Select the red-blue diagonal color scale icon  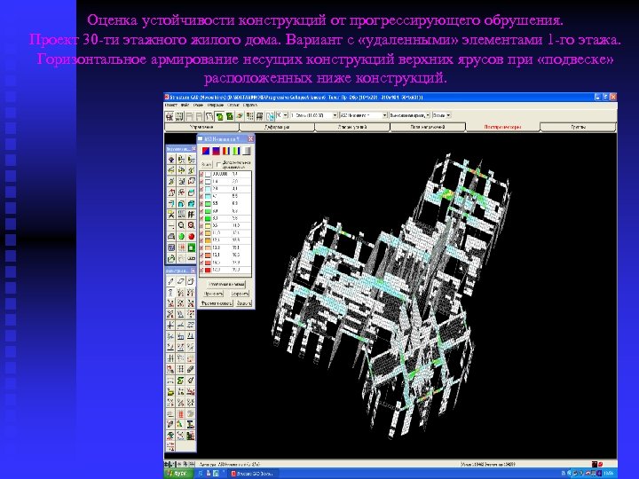206,151
